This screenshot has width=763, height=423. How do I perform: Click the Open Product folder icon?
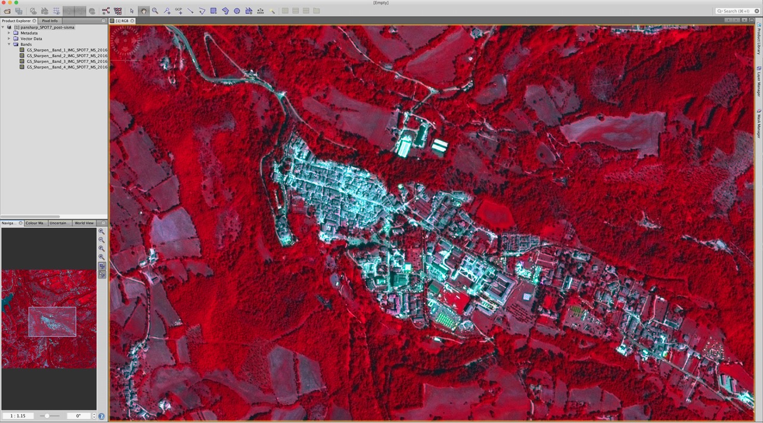[x=7, y=11]
